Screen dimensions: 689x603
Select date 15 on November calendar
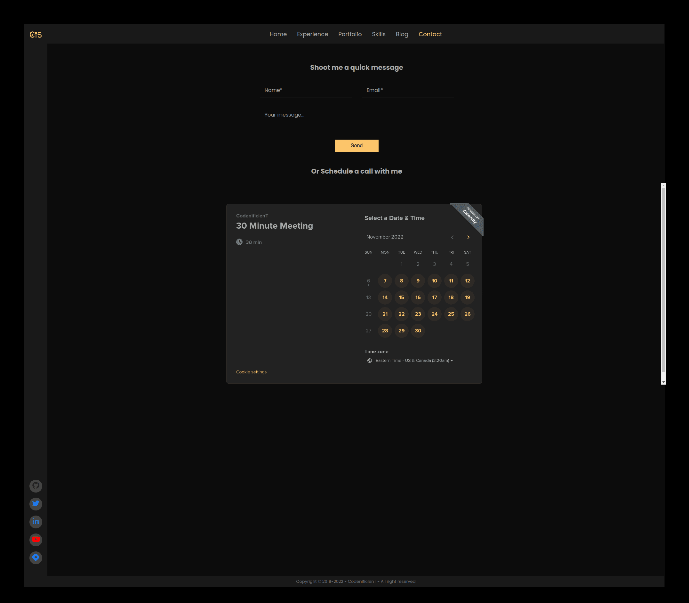click(x=401, y=297)
